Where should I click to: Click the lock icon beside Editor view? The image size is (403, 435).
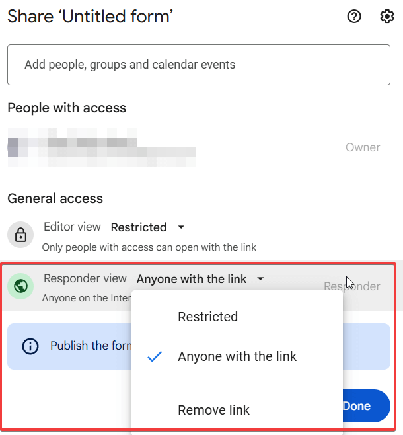click(x=20, y=235)
